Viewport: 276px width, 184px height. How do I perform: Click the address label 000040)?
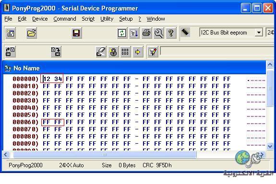point(25,108)
